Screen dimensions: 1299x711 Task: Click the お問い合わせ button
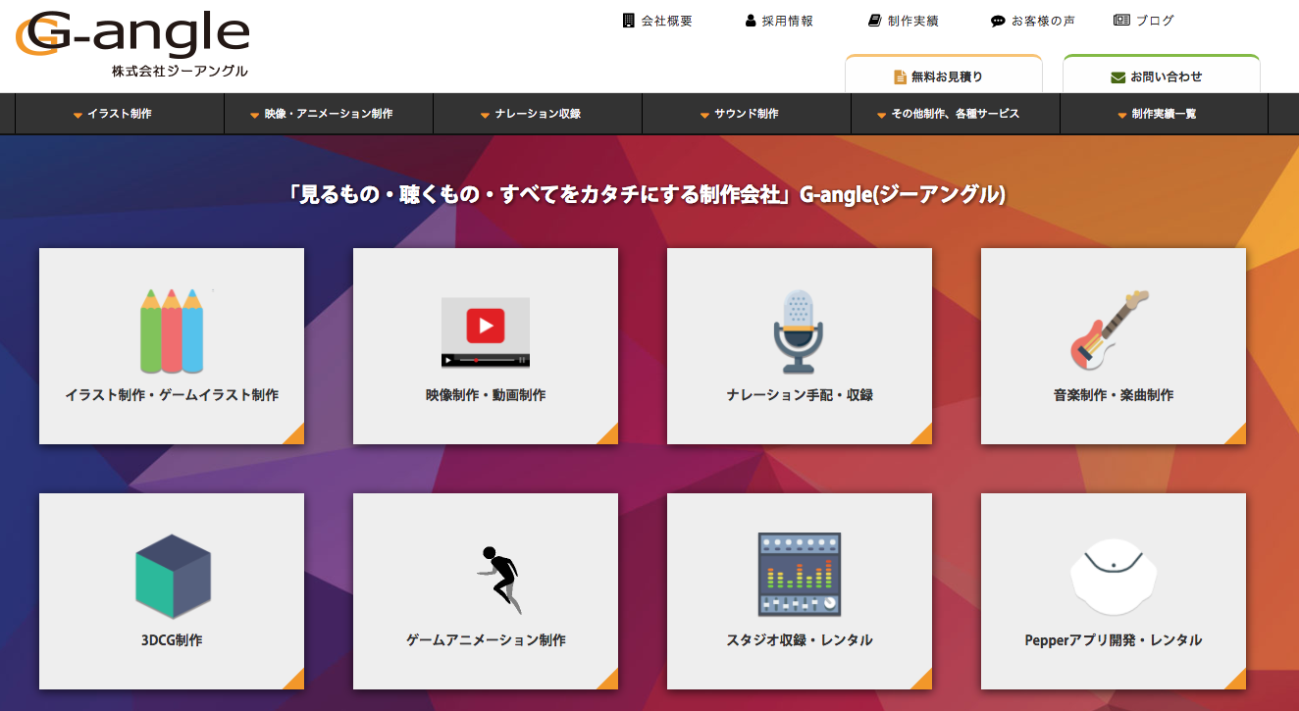click(x=1162, y=75)
